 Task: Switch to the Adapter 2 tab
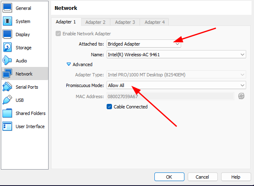(x=96, y=22)
